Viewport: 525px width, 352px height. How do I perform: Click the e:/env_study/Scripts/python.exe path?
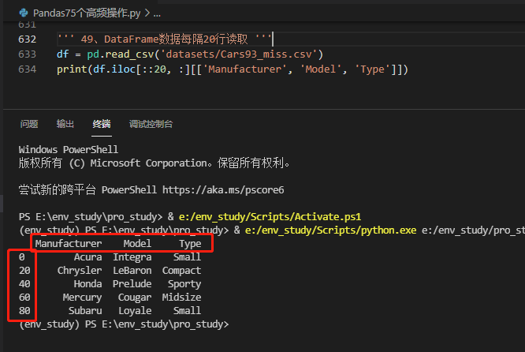pyautogui.click(x=331, y=230)
